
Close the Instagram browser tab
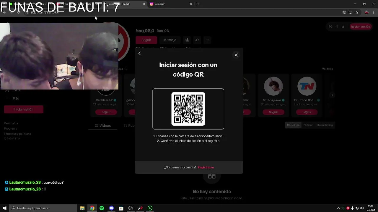191,4
